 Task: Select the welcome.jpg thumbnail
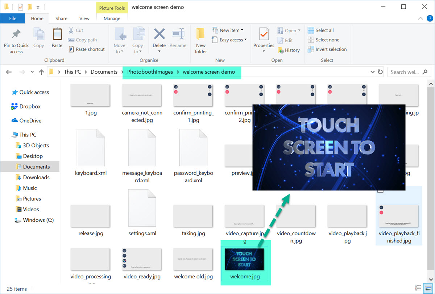245,259
